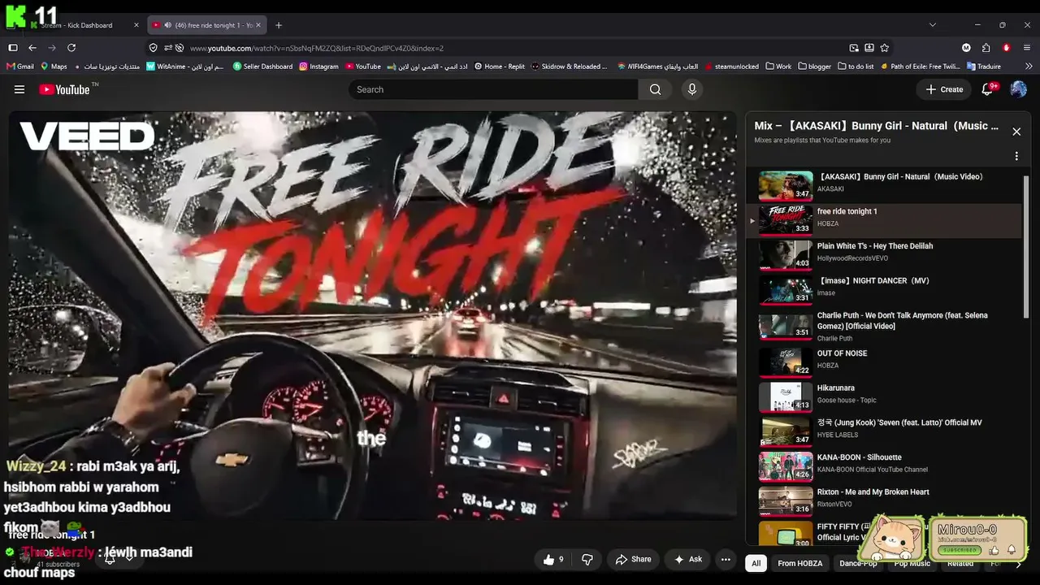Close the free ride tonight tab
The width and height of the screenshot is (1040, 585).
click(259, 25)
